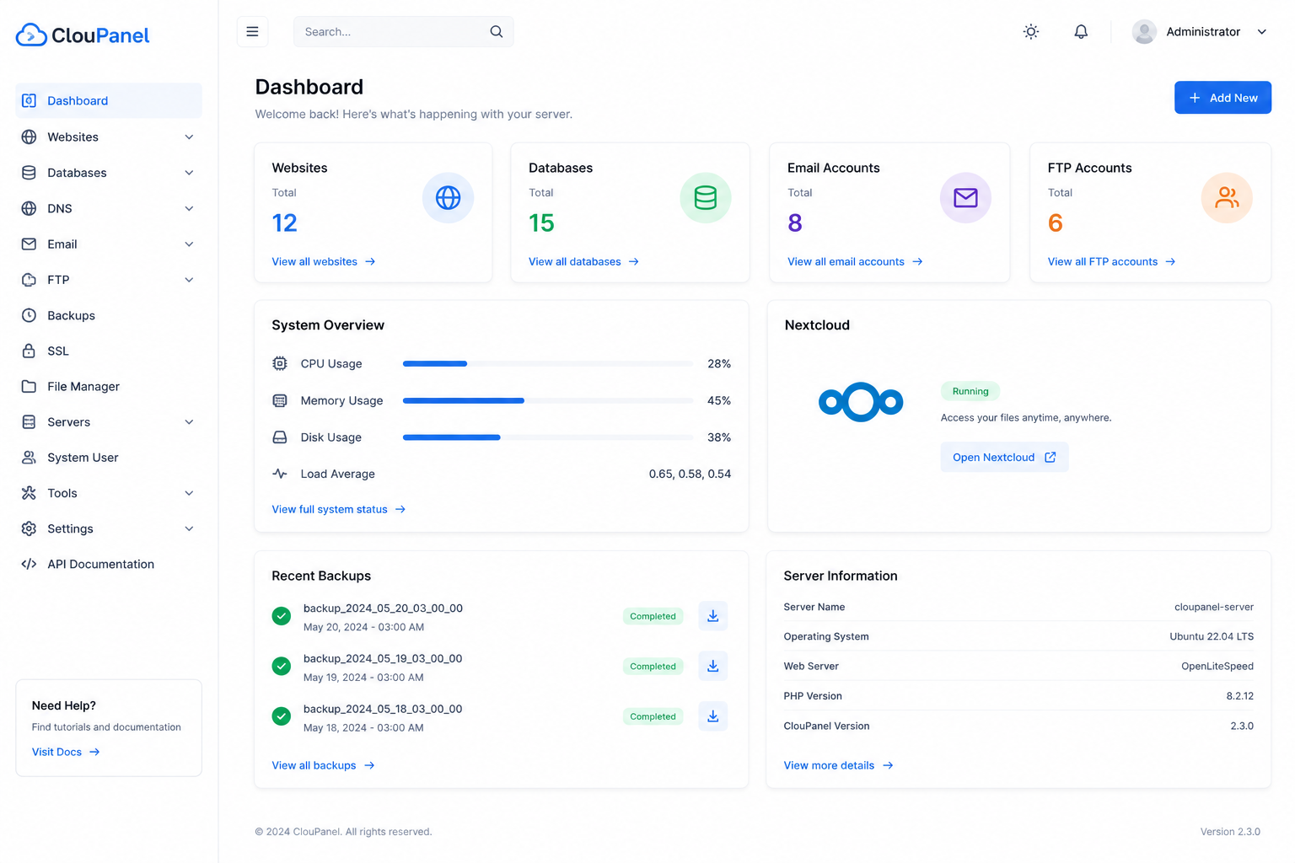1295x863 pixels.
Task: Click the Databases green stack icon
Action: (x=706, y=197)
